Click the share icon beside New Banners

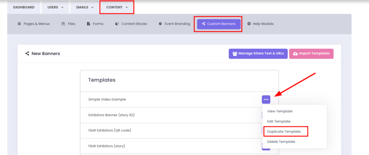pos(27,54)
